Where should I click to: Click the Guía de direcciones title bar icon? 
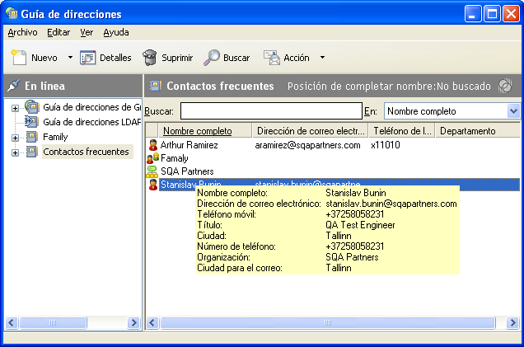[x=12, y=13]
